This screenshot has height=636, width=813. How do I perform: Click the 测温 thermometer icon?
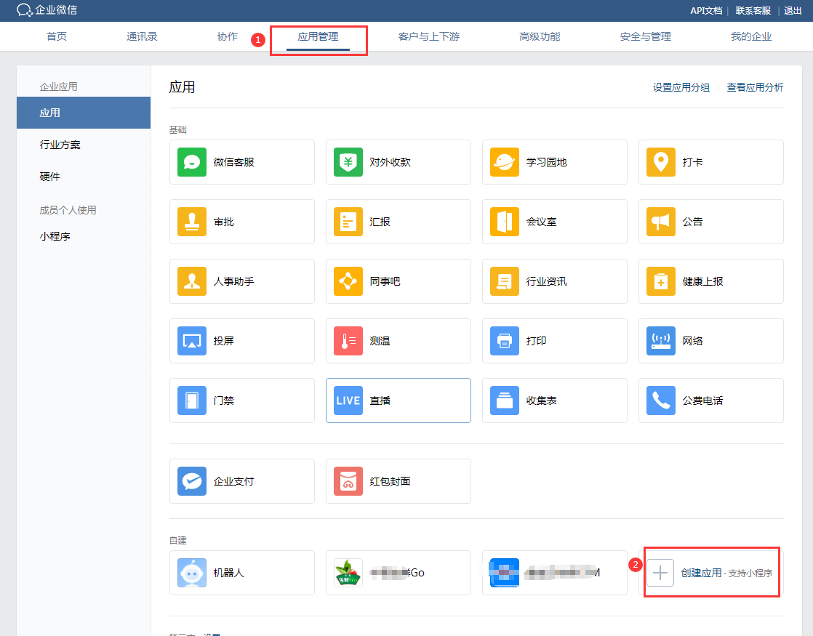pyautogui.click(x=348, y=341)
